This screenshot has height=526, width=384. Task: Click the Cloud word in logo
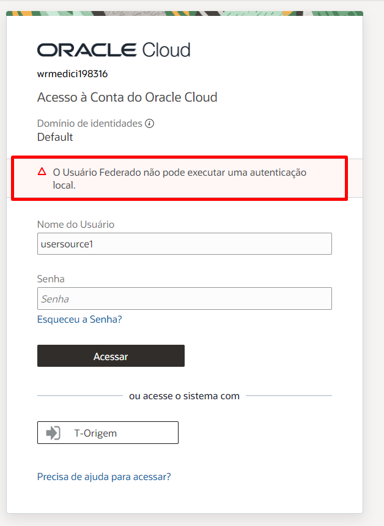click(166, 50)
